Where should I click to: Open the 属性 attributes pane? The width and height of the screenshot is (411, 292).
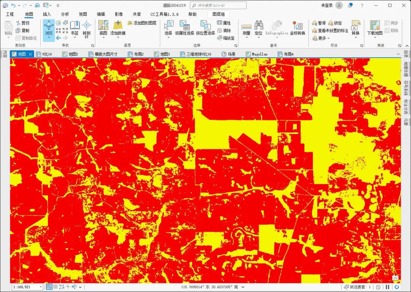click(x=224, y=23)
